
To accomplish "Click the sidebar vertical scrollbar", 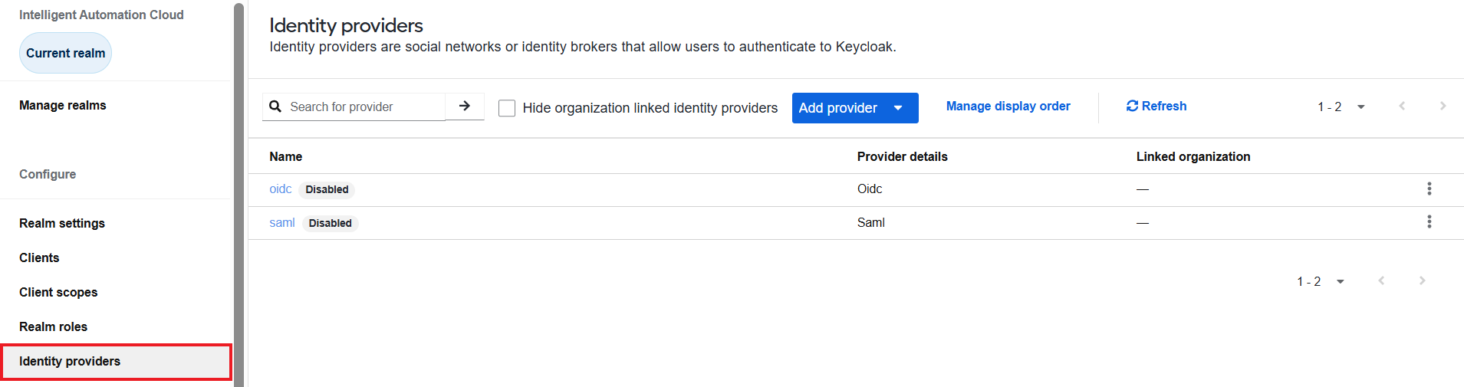I will click(x=239, y=195).
